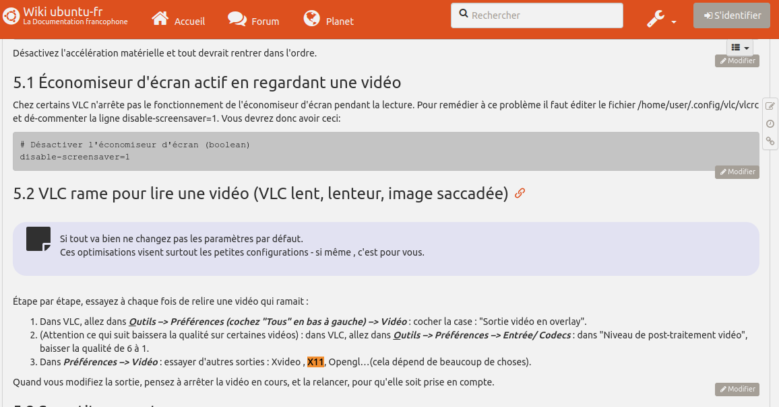The height and width of the screenshot is (407, 779).
Task: Click the highlighted X11 text
Action: (315, 362)
